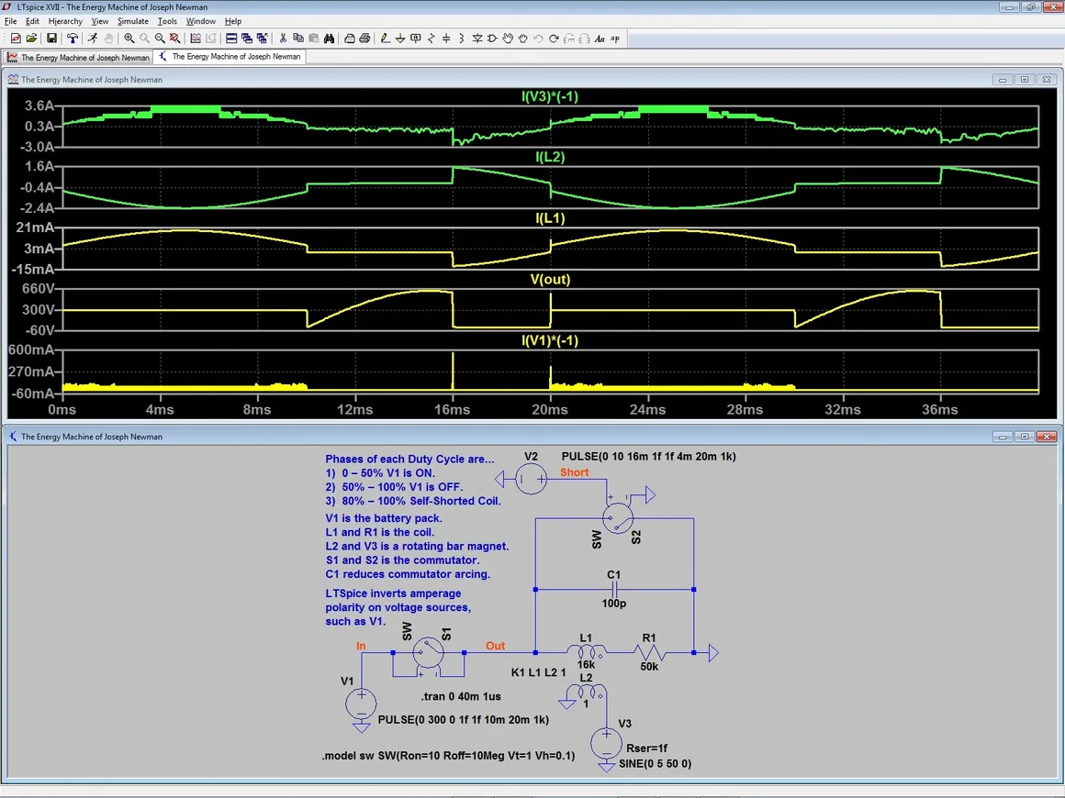Open the Control Panel hammer icon
The width and height of the screenshot is (1065, 798).
pos(73,39)
